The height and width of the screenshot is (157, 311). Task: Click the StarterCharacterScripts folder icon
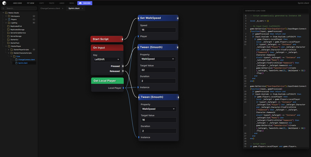pyautogui.click(x=11, y=53)
